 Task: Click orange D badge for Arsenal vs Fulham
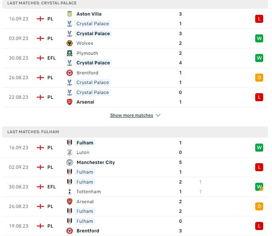[x=259, y=206]
